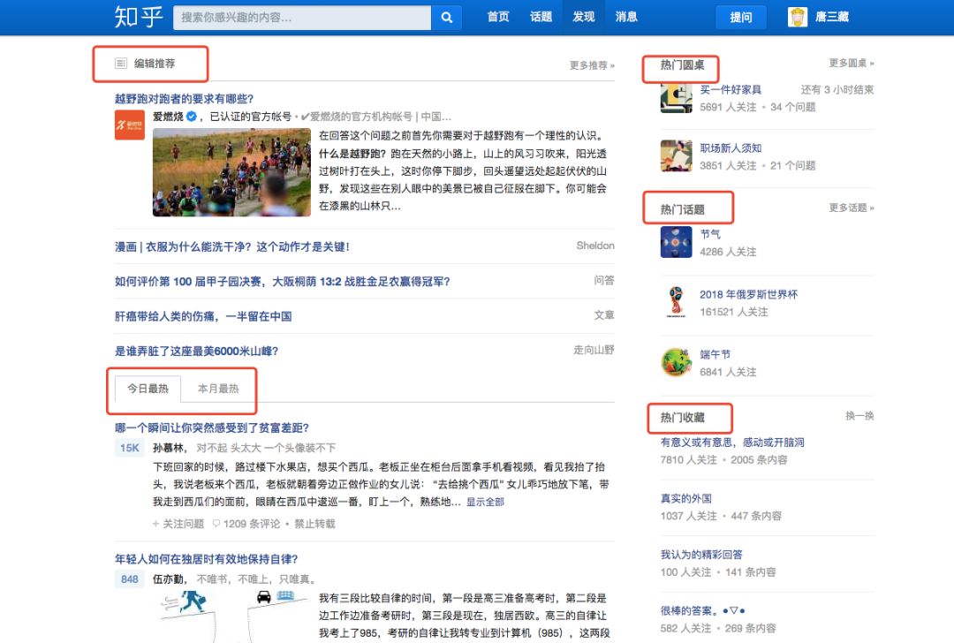
Task: Open 更多推荐 link
Action: 592,65
